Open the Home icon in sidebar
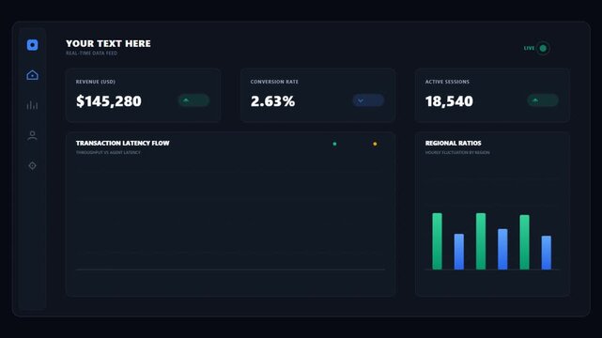The image size is (602, 338). pos(32,75)
